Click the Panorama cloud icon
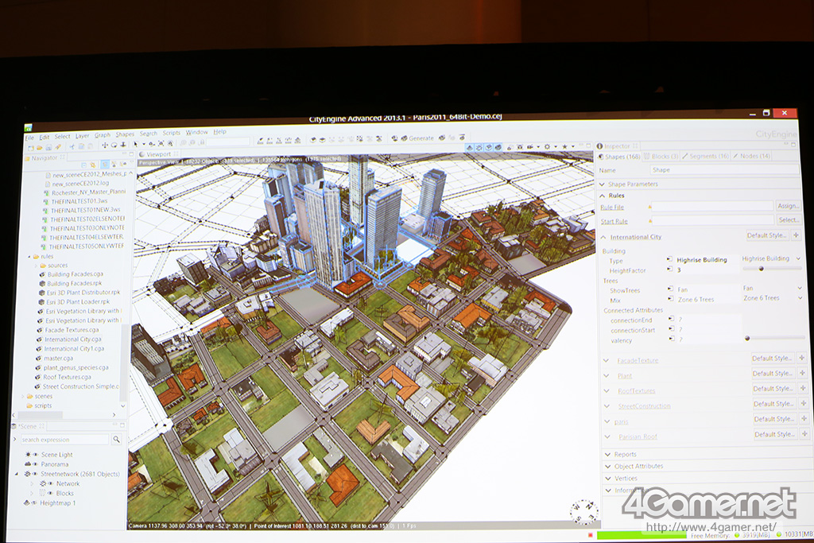This screenshot has width=814, height=543. coord(27,464)
